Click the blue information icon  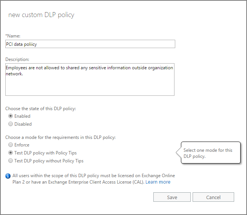[x=8, y=176]
